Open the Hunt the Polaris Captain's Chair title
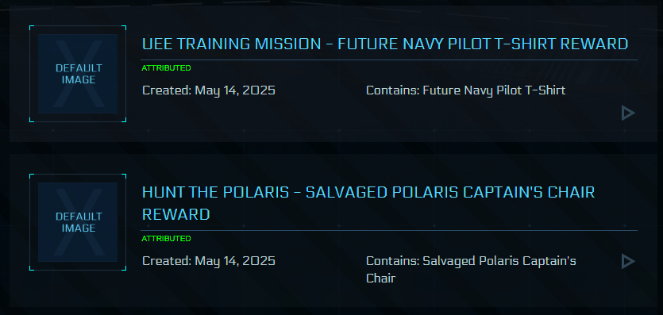This screenshot has width=663, height=315. pyautogui.click(x=368, y=203)
